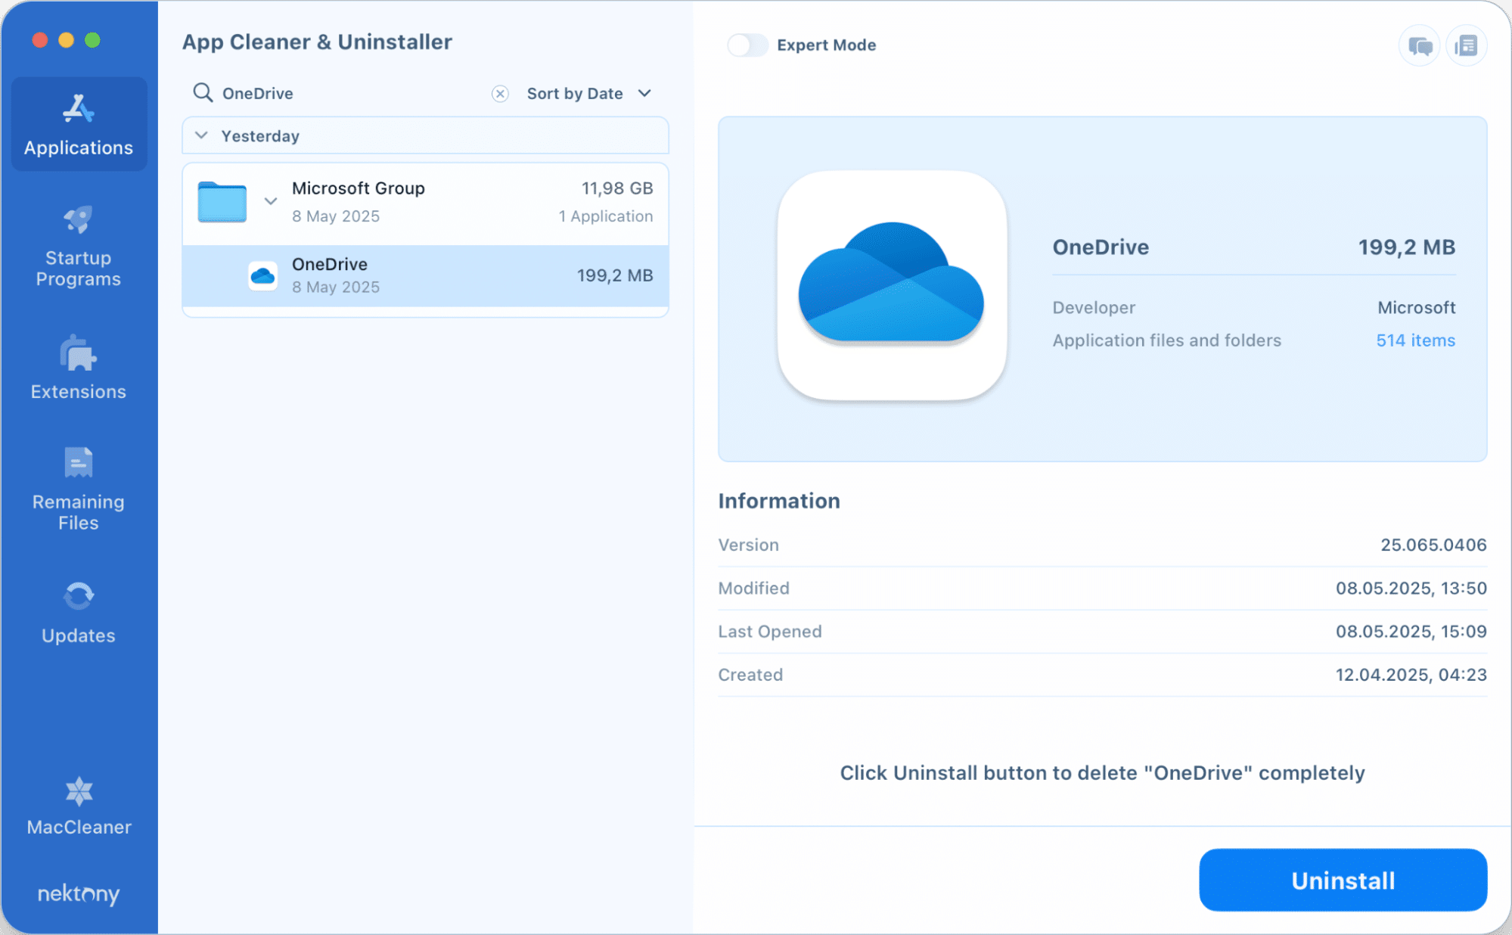Open the feedback chat icon top right

click(x=1420, y=45)
